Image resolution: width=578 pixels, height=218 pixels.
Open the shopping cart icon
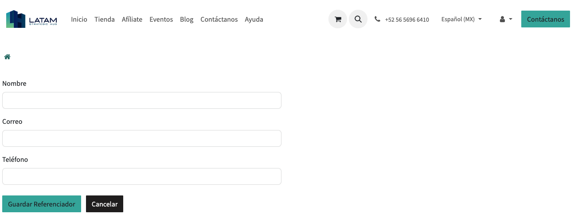pyautogui.click(x=338, y=19)
